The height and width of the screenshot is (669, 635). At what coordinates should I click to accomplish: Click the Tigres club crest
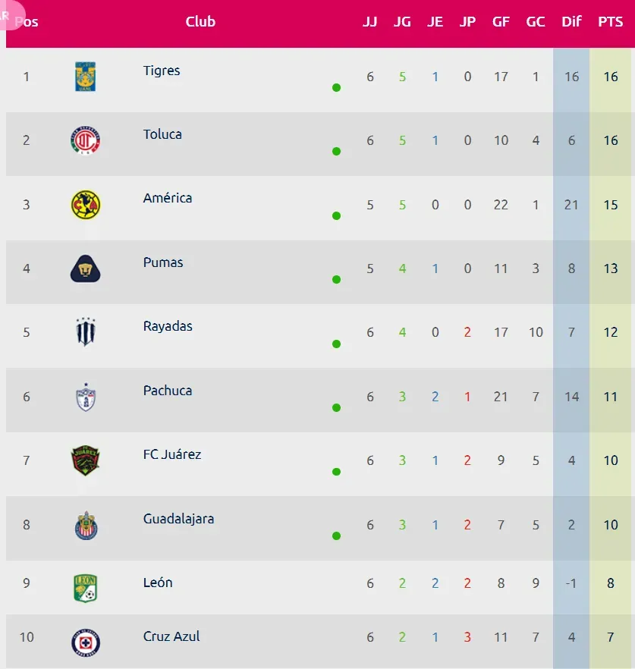(x=85, y=77)
